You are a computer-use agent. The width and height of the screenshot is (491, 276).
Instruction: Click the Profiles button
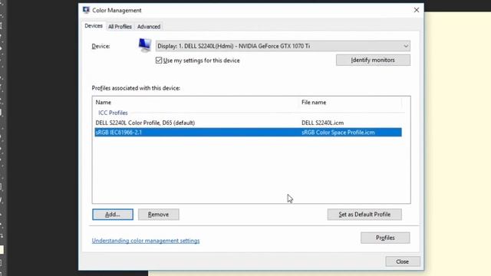(385, 238)
